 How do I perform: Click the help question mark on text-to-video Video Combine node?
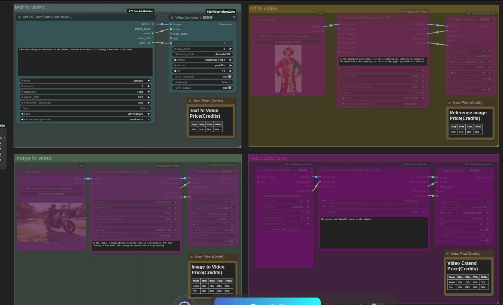(x=234, y=18)
